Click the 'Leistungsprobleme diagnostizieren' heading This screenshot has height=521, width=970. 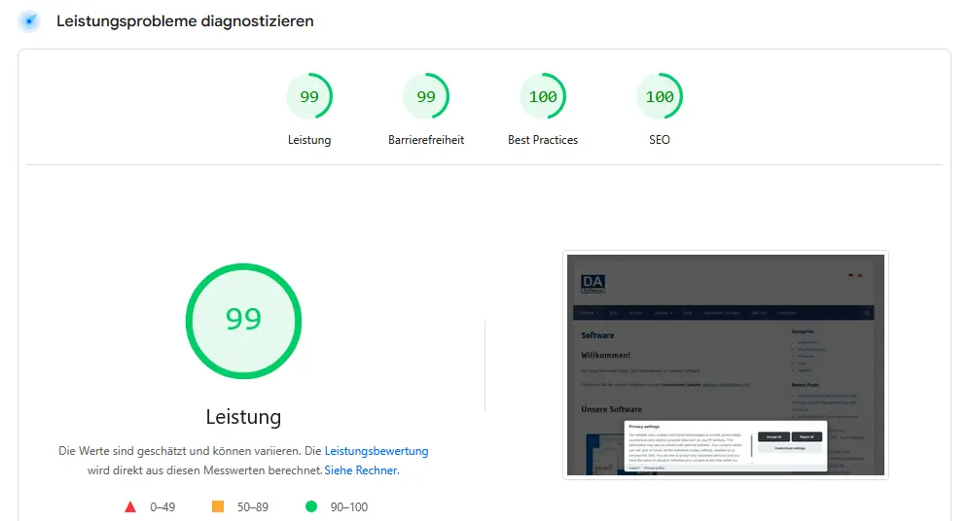pyautogui.click(x=185, y=20)
